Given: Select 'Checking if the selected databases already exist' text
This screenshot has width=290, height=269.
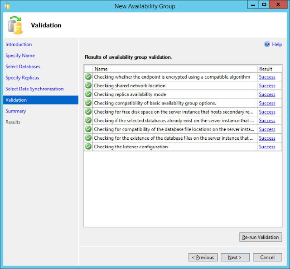Looking at the screenshot, I should click(x=174, y=120).
